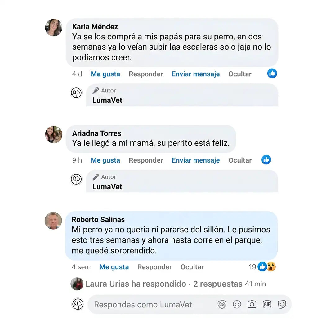This screenshot has height=335, width=335.
Task: View the like reaction on Ariadna Torres's comment
Action: 266,160
